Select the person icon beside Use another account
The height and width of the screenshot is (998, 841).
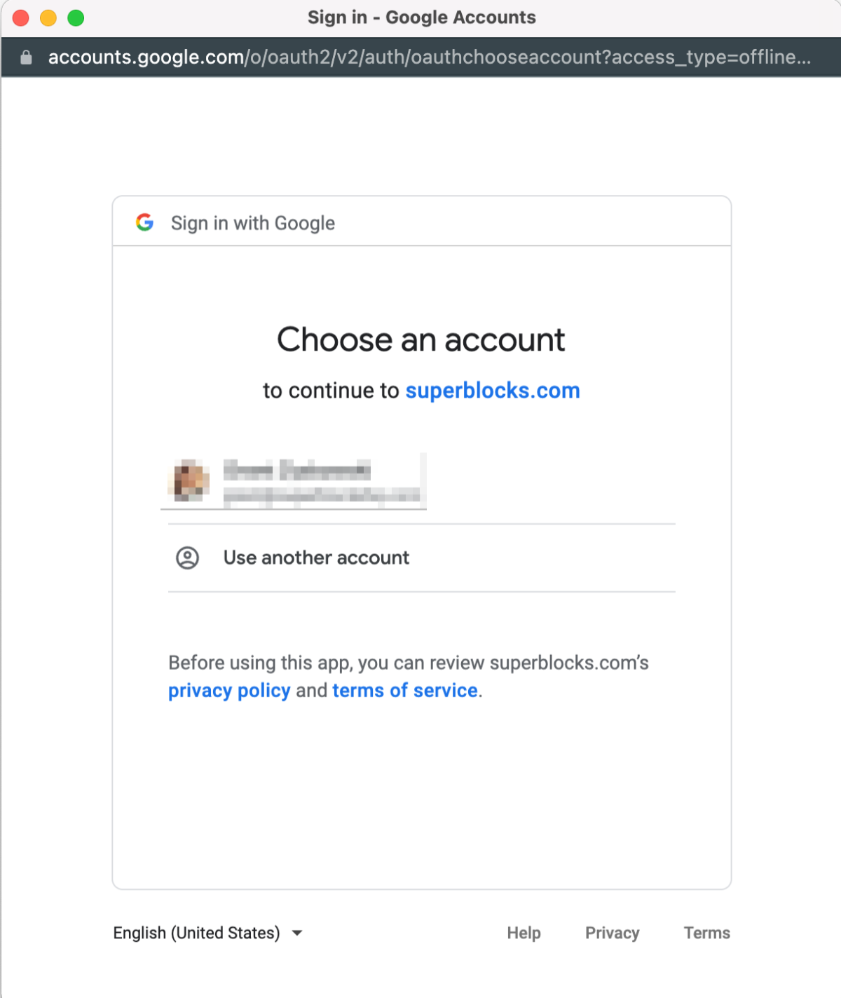pyautogui.click(x=187, y=558)
